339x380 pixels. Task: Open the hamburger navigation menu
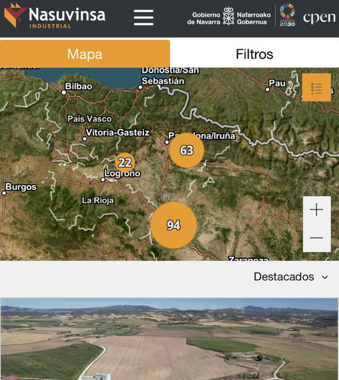coord(143,17)
